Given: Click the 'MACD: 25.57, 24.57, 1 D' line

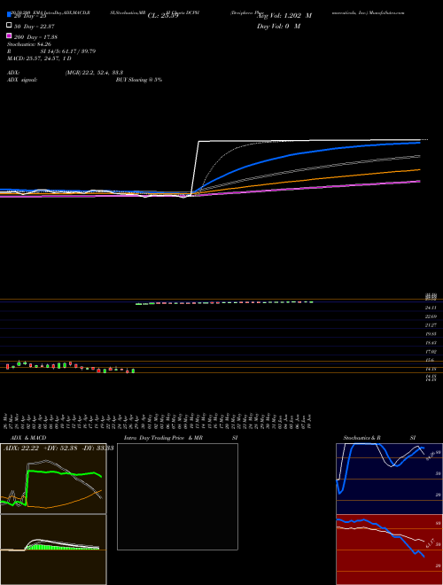Looking at the screenshot, I should (39, 58).
